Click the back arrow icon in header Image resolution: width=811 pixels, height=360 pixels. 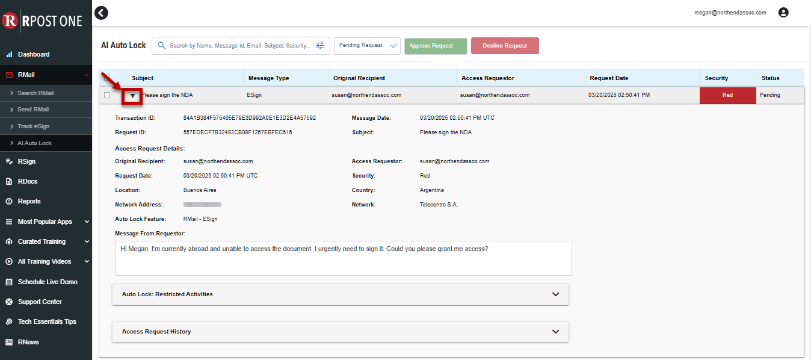click(x=102, y=13)
